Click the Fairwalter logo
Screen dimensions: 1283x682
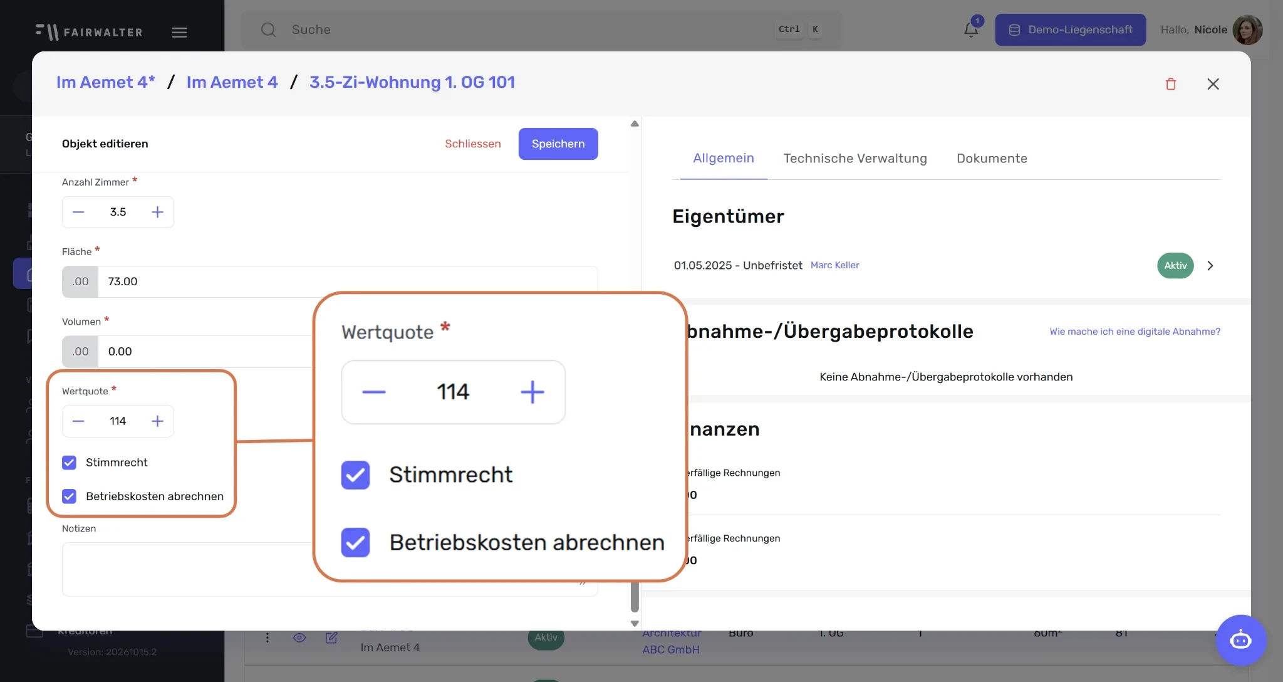[89, 31]
